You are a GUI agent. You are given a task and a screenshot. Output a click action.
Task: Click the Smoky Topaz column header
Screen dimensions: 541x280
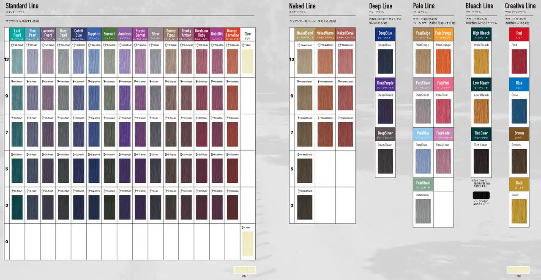pyautogui.click(x=171, y=33)
